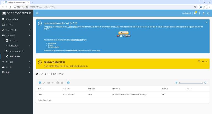Reload the browser page

tap(10, 7)
